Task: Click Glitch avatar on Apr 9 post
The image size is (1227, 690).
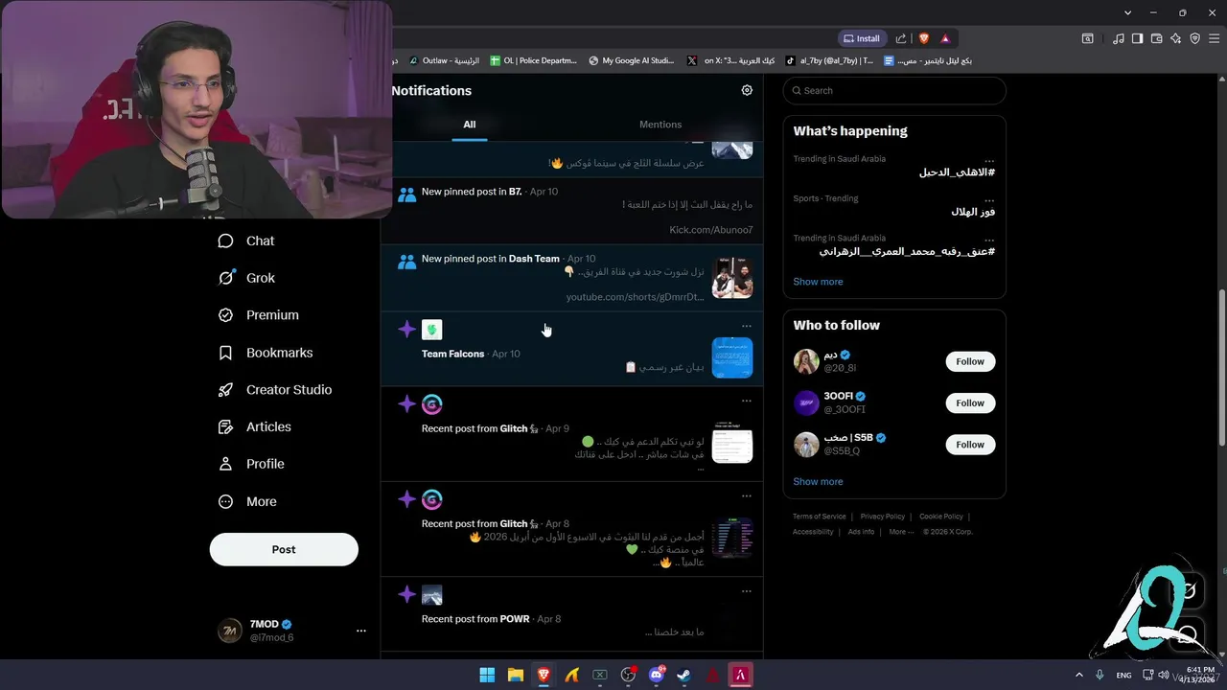Action: [431, 404]
